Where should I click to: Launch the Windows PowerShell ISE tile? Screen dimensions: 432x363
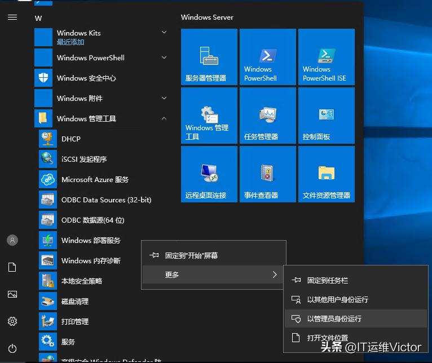[327, 57]
